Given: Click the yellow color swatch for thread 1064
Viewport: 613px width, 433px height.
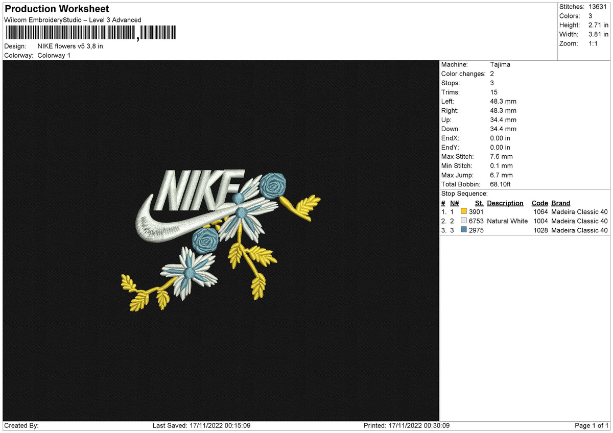Looking at the screenshot, I should pos(464,211).
